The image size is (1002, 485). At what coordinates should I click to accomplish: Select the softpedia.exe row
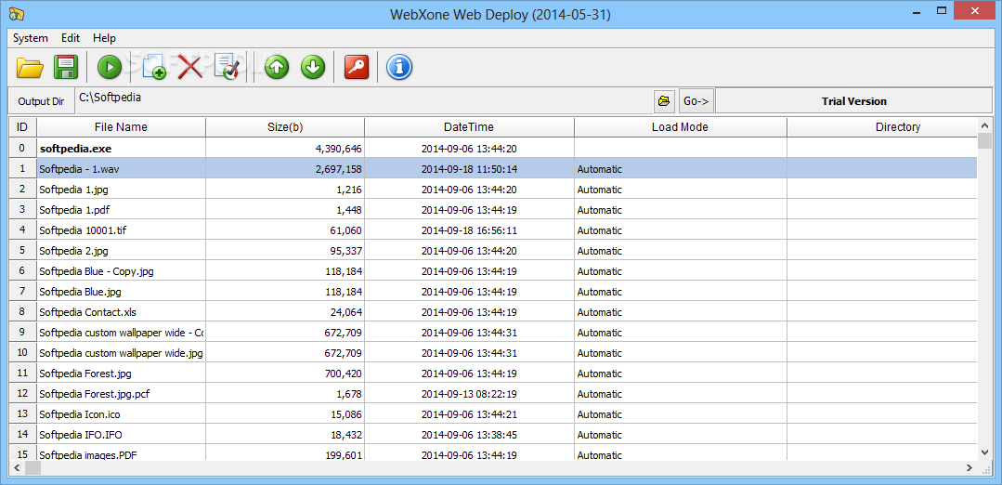493,149
